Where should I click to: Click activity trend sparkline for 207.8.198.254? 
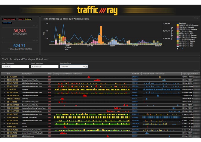click(x=92, y=117)
